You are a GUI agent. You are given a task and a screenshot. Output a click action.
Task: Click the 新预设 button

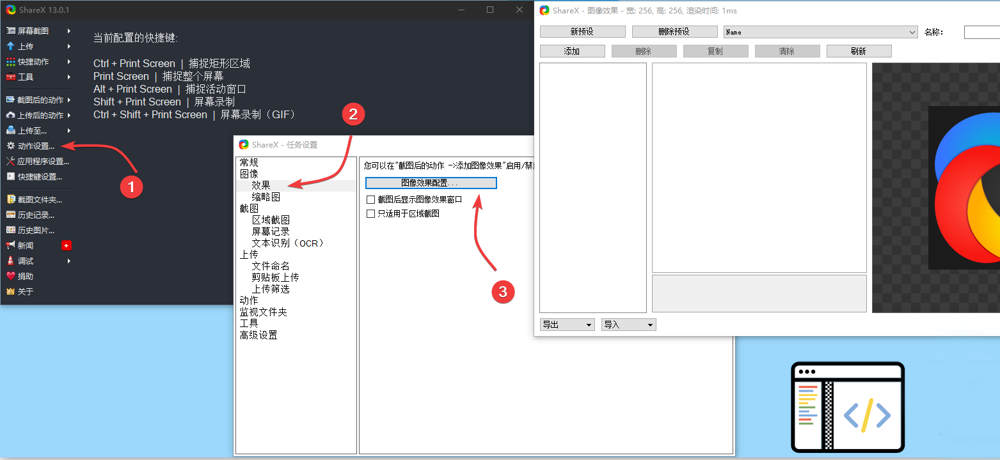583,31
